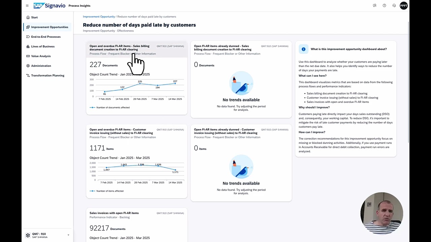Click the page title 'Reduce number of days paid late by customers'
Image resolution: width=431 pixels, height=242 pixels.
(139, 25)
